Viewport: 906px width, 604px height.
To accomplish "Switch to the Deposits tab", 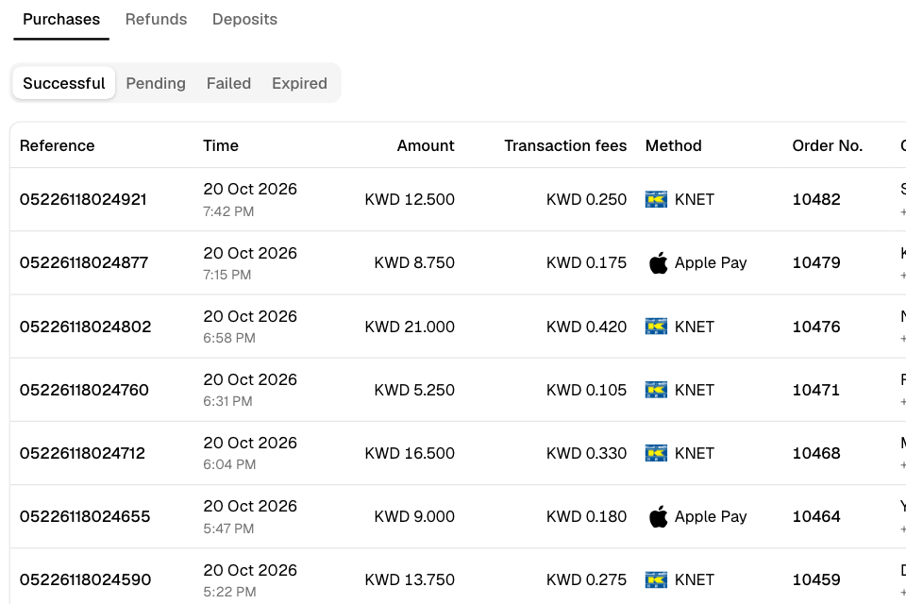I will (244, 19).
